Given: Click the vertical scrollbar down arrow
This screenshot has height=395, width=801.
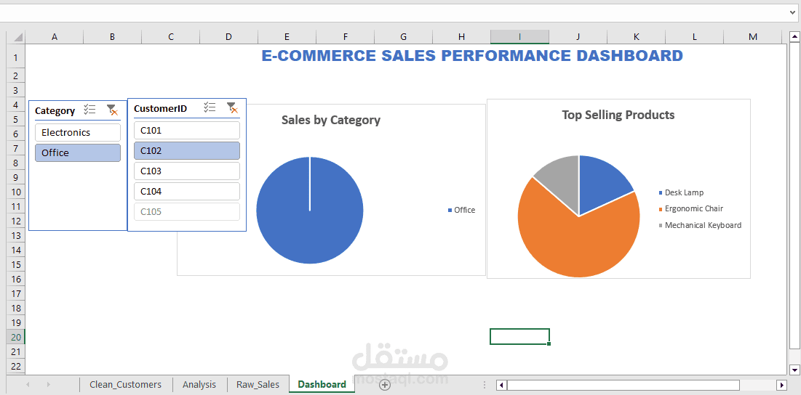Looking at the screenshot, I should pos(794,369).
